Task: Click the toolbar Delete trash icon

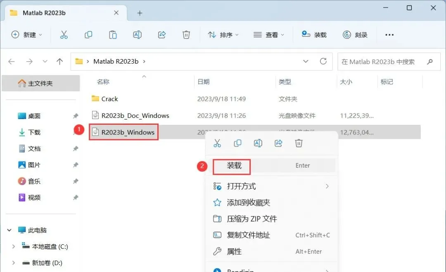Action: coord(186,35)
